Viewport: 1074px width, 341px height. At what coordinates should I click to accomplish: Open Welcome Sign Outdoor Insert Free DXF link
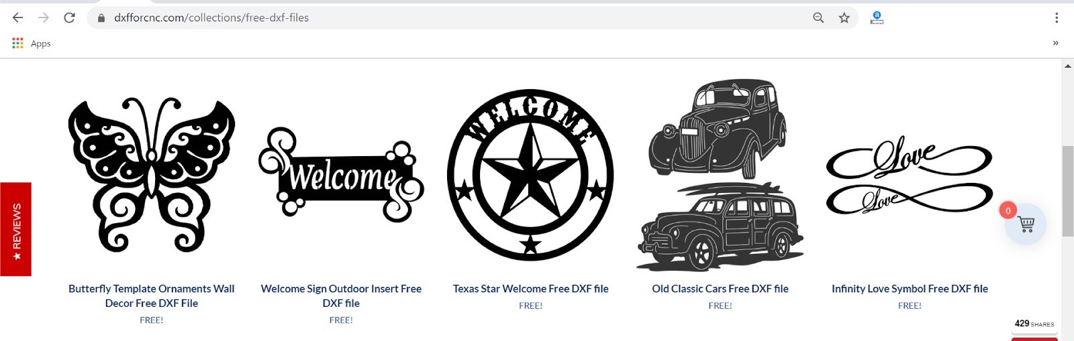coord(341,295)
